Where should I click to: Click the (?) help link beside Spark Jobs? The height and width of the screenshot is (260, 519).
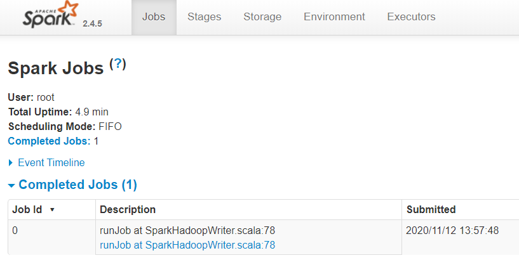118,65
